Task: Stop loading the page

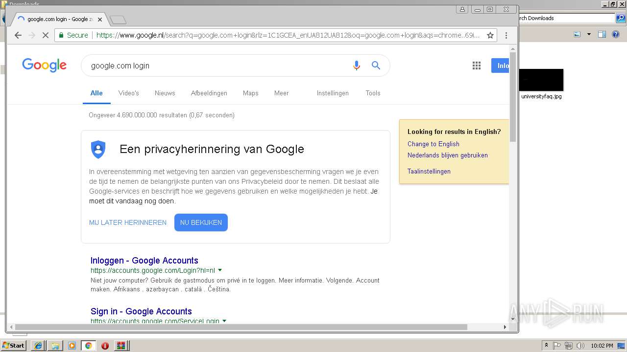Action: pyautogui.click(x=45, y=35)
